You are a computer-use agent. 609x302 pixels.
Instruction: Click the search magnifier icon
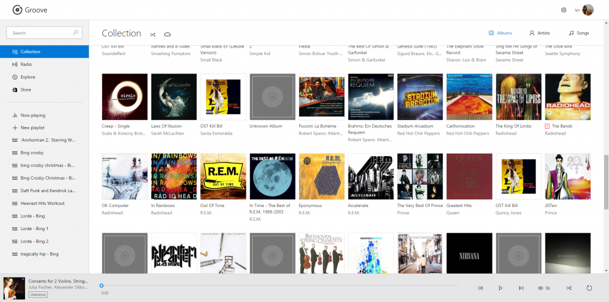(x=76, y=33)
